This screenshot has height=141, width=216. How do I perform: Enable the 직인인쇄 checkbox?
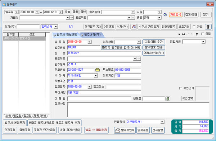pos(180,88)
